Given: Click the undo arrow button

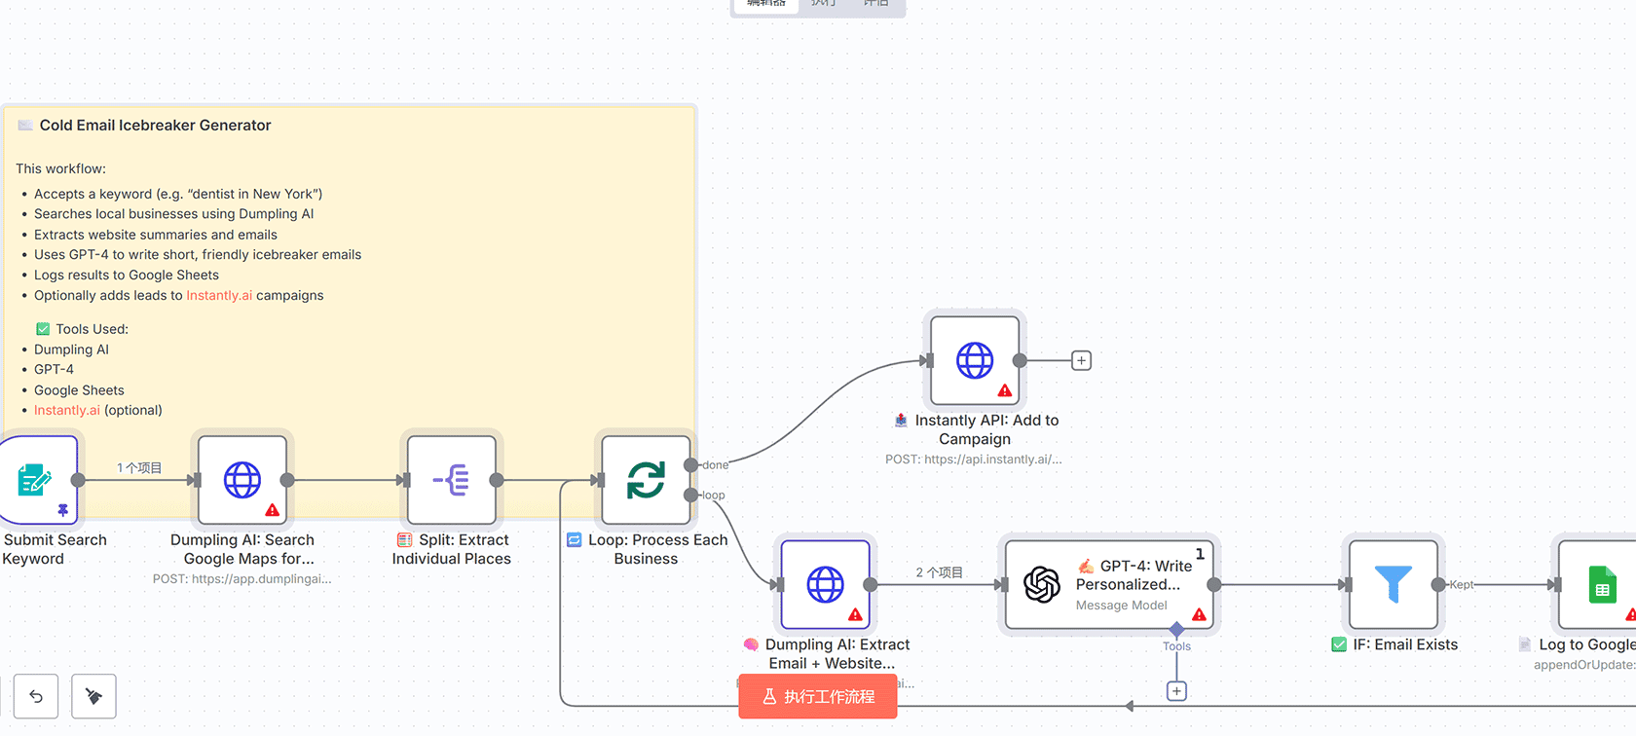Looking at the screenshot, I should 36,696.
